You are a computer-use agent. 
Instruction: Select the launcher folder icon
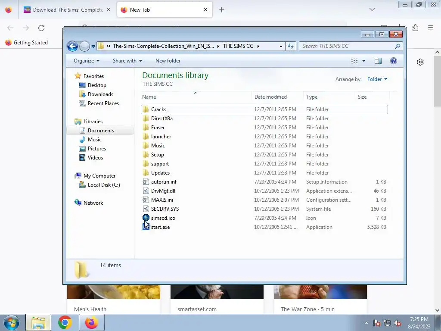(x=146, y=137)
